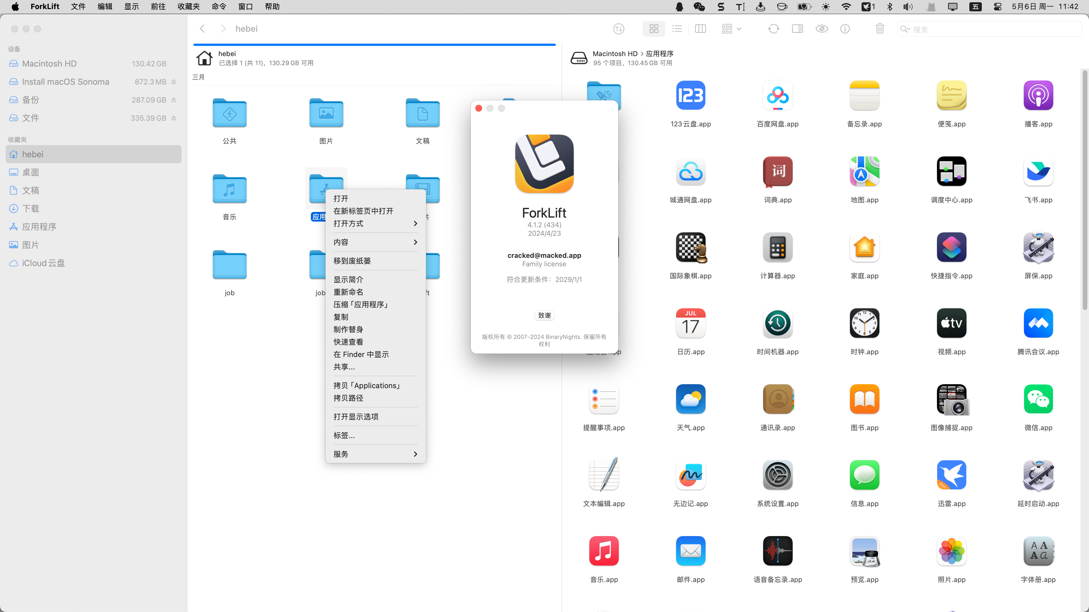Screen dimensions: 1089x612
Task: Toggle the preview panel icon
Action: (797, 29)
